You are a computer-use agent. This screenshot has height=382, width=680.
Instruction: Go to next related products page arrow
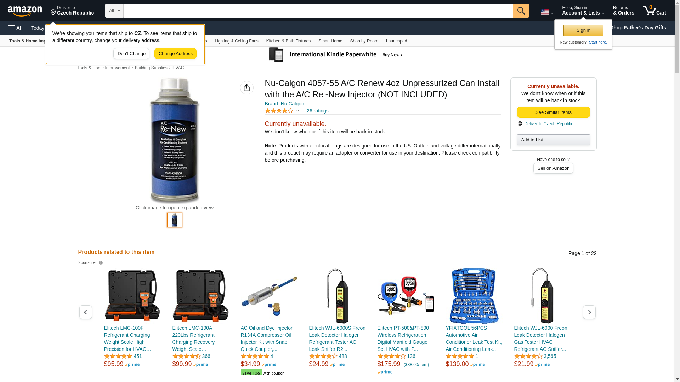click(x=589, y=312)
